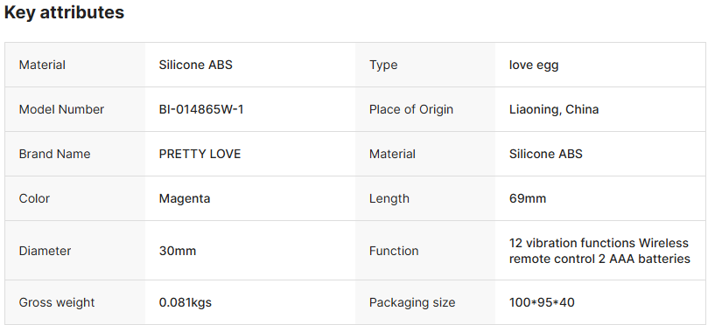
Task: Select the Silicone ABS value beside first Material
Action: point(195,65)
